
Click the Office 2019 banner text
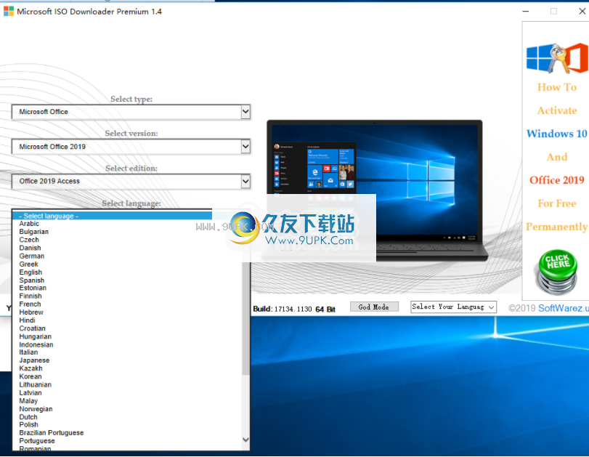click(x=557, y=180)
